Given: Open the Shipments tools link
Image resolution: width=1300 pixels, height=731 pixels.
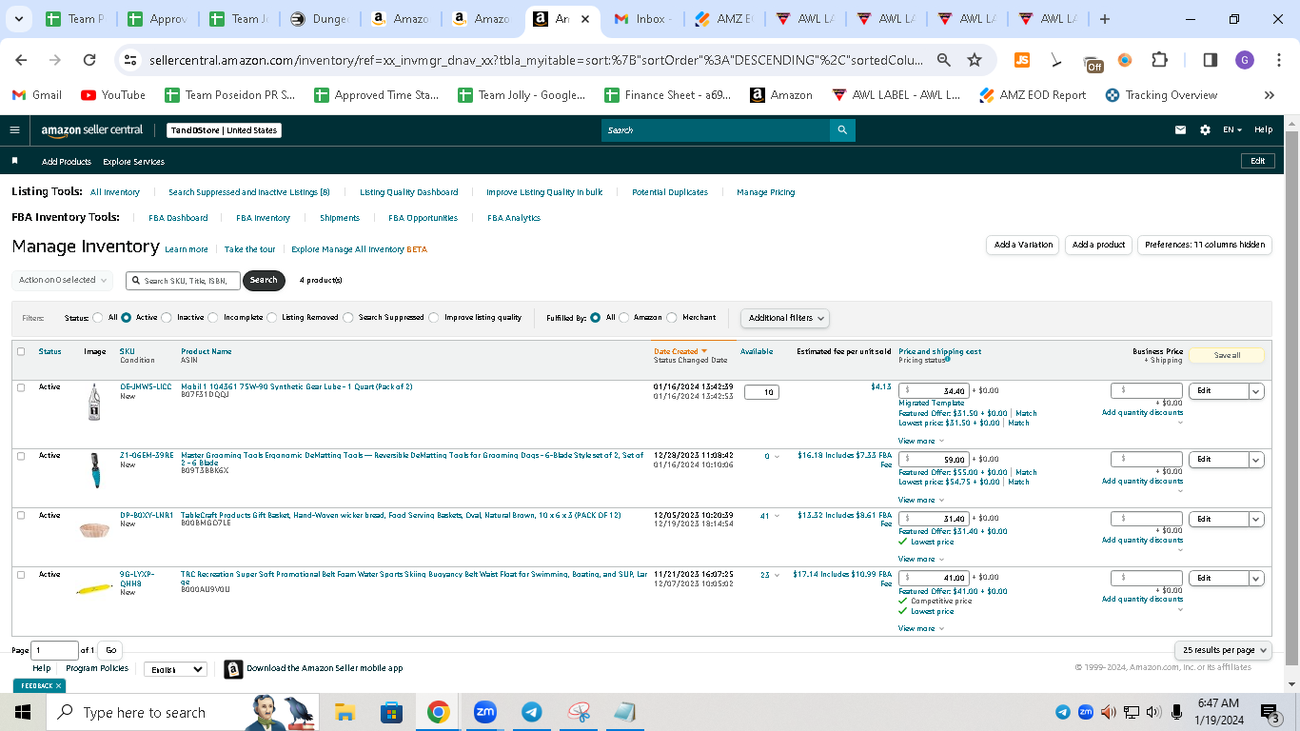Looking at the screenshot, I should click(x=340, y=218).
